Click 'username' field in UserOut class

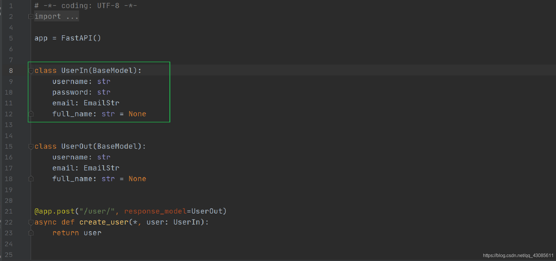(x=70, y=157)
